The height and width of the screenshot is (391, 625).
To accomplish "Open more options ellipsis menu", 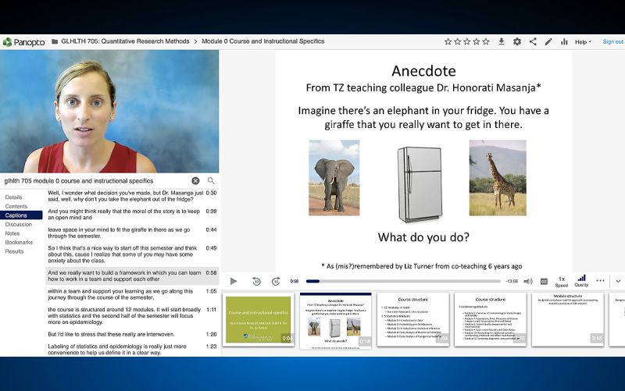I will pyautogui.click(x=600, y=281).
